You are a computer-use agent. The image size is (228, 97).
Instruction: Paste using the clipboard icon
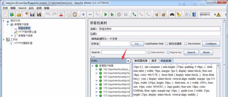point(75,14)
